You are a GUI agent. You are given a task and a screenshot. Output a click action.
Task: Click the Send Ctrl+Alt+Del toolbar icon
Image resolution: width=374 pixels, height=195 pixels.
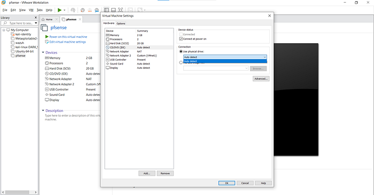pyautogui.click(x=73, y=10)
